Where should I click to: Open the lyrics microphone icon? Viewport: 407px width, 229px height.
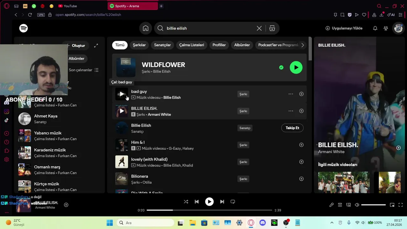point(331,205)
